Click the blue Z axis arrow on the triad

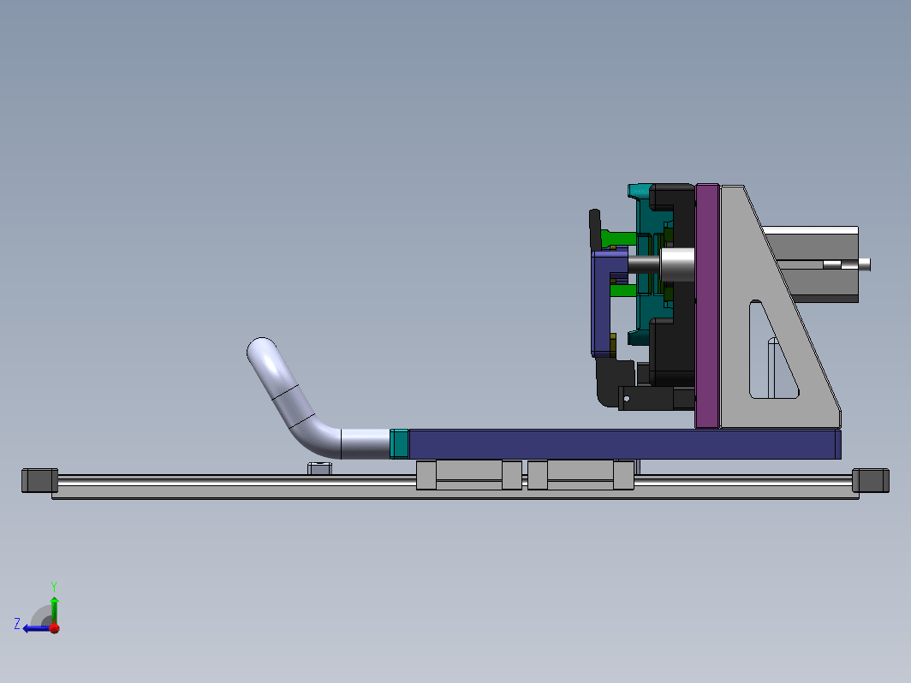[35, 628]
